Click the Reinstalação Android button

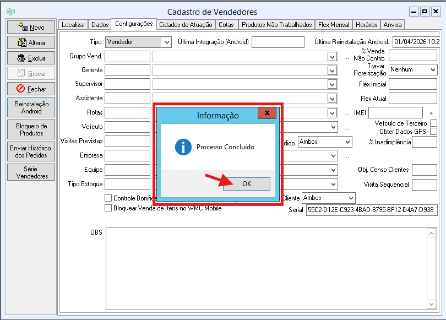click(31, 107)
